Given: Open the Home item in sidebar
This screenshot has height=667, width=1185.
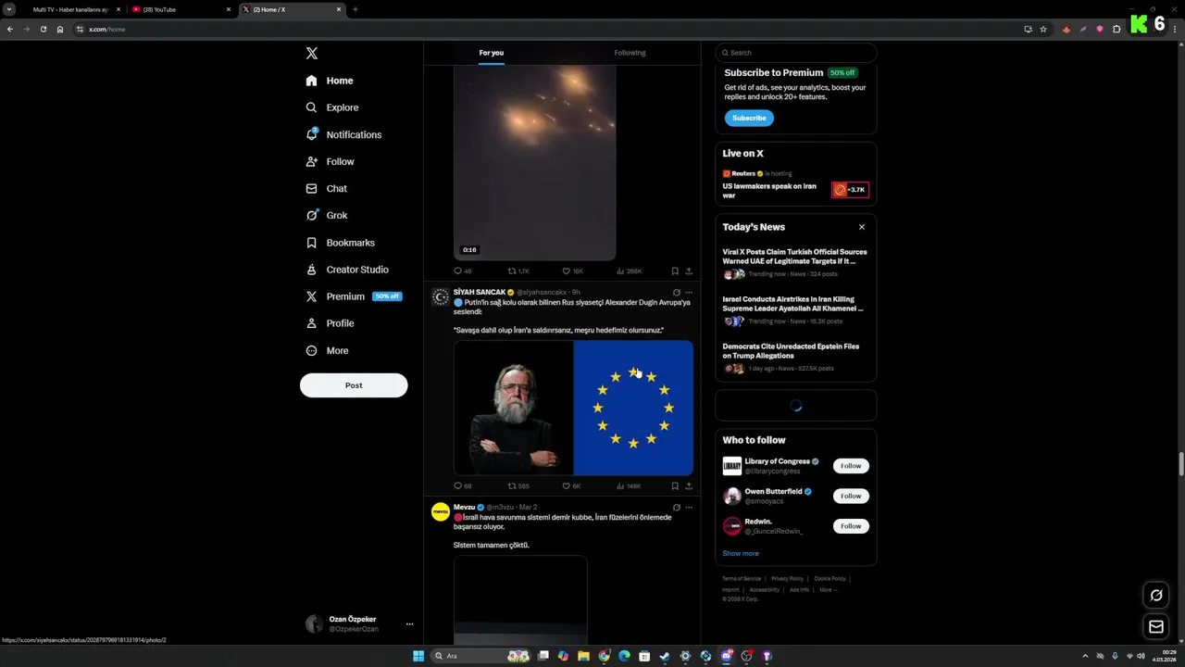Looking at the screenshot, I should [330, 81].
